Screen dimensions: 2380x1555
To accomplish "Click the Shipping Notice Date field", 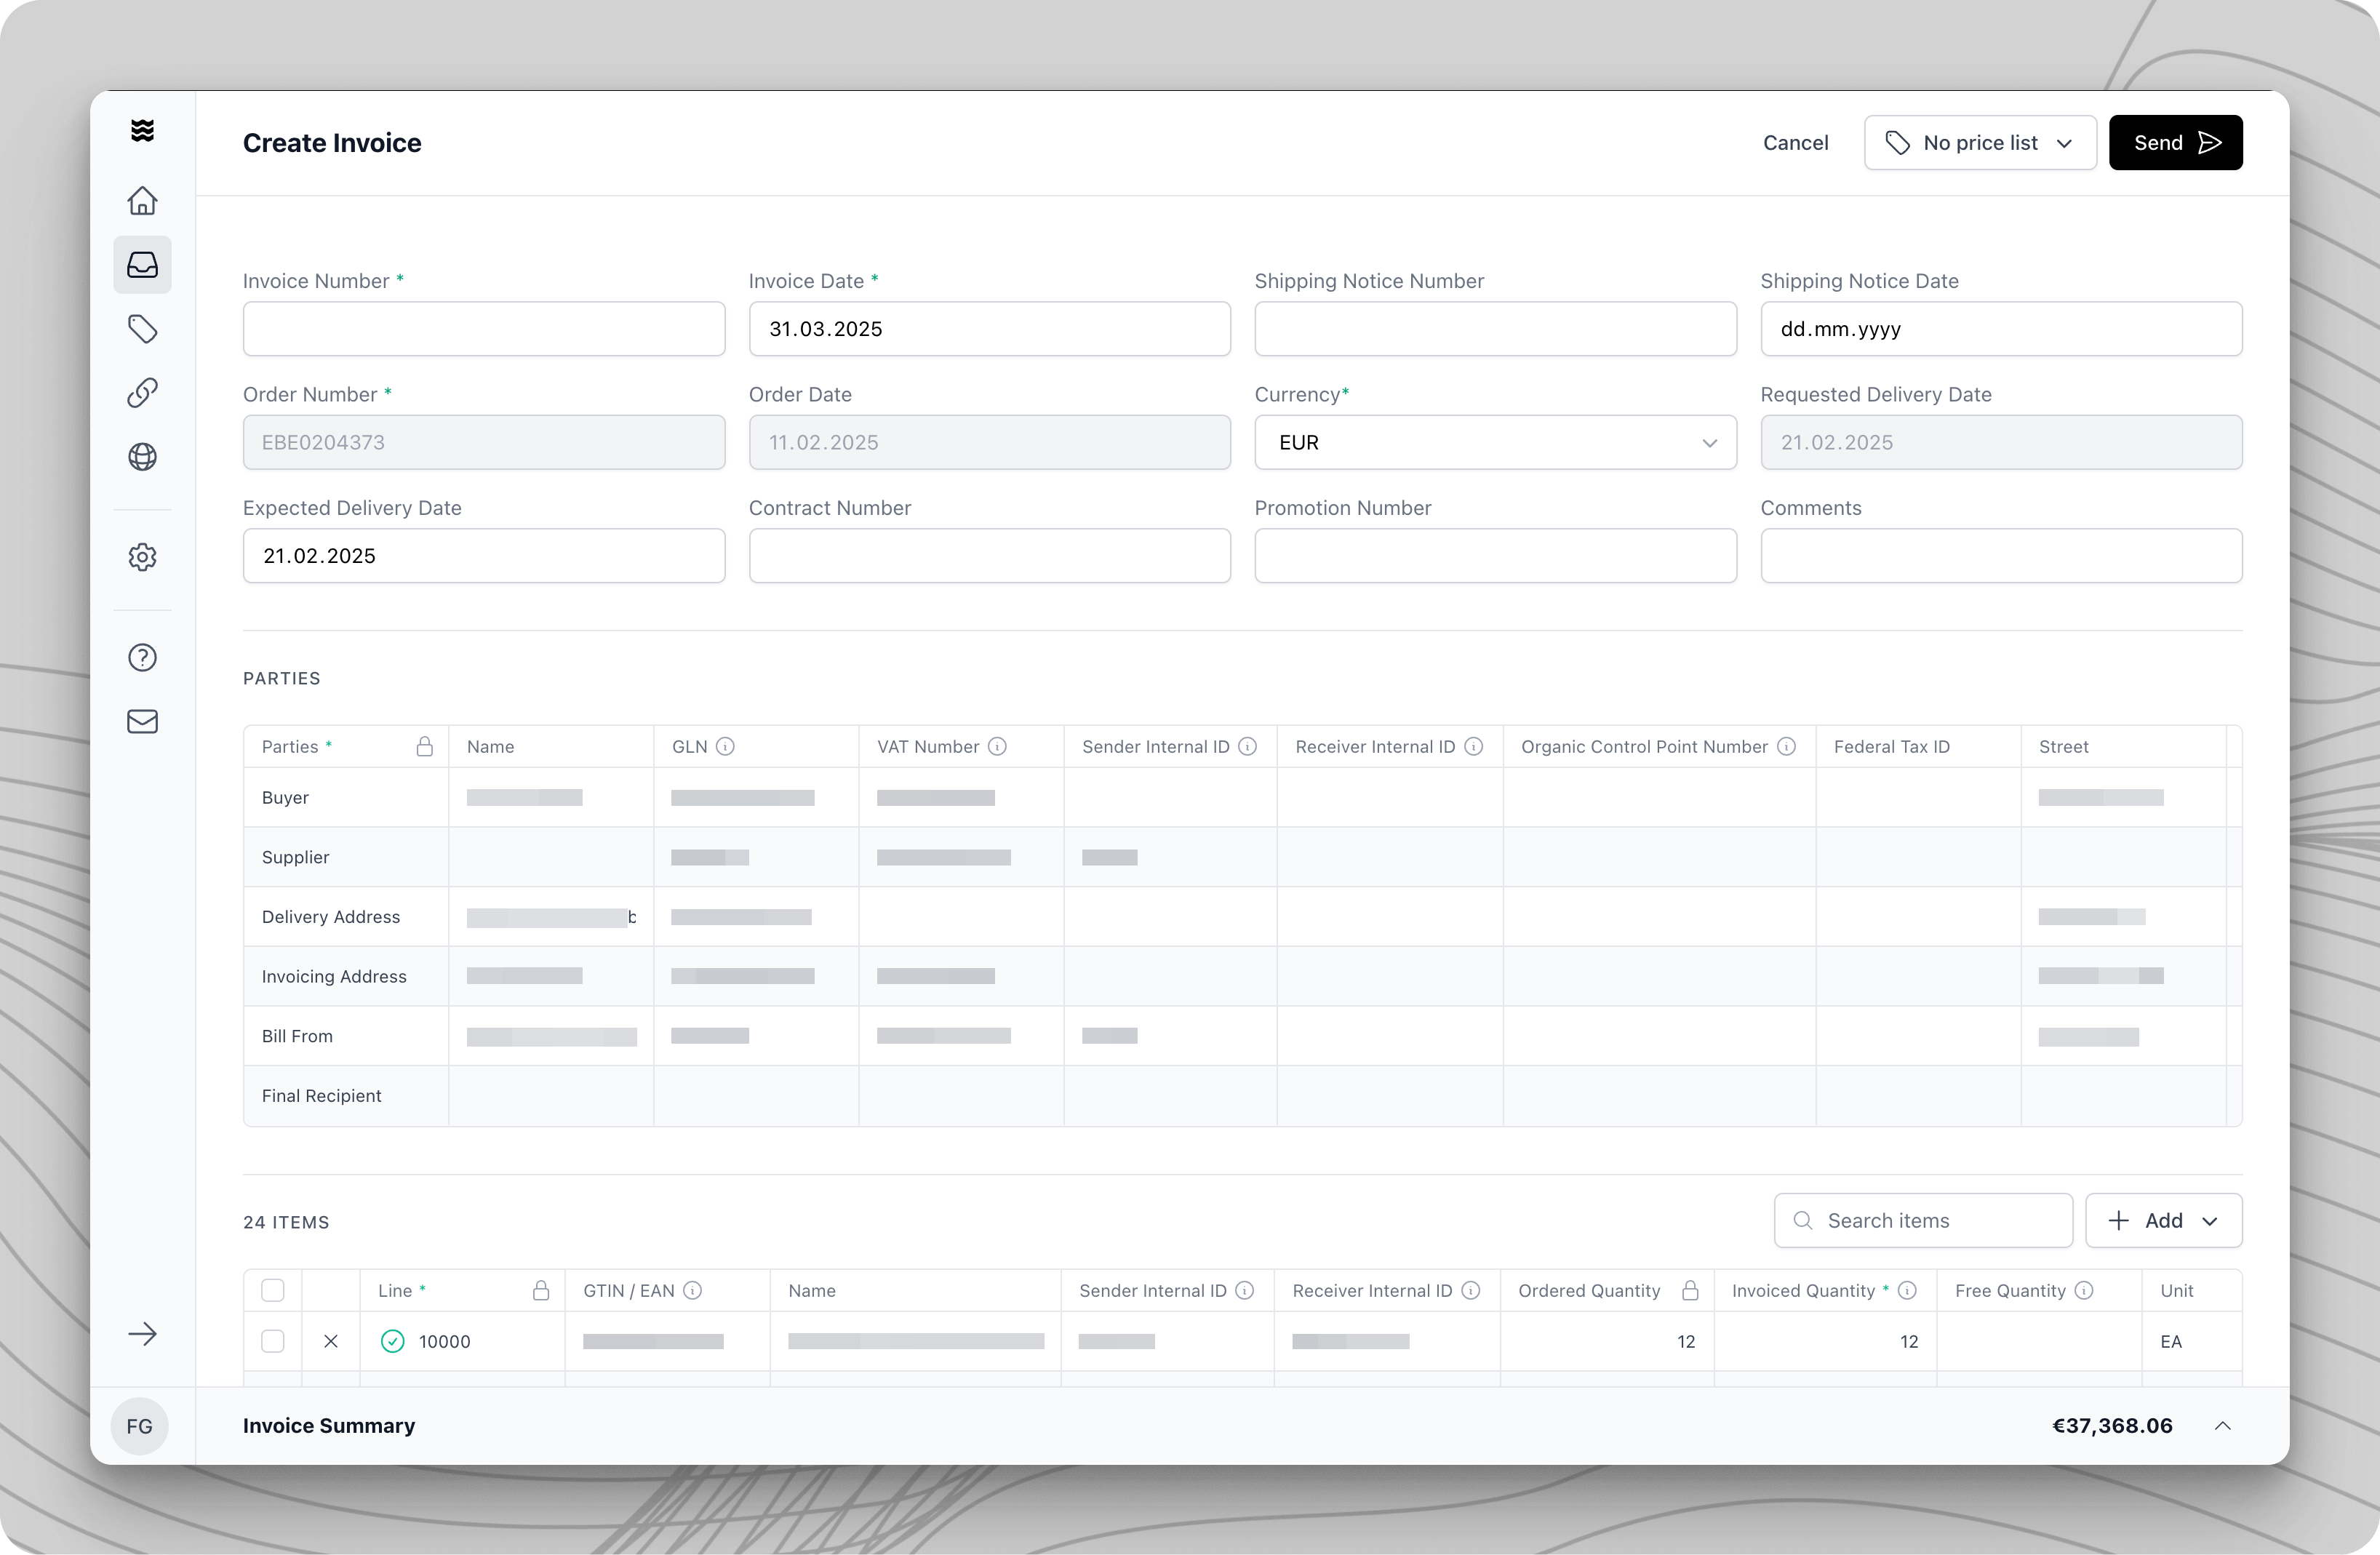I will point(2001,329).
